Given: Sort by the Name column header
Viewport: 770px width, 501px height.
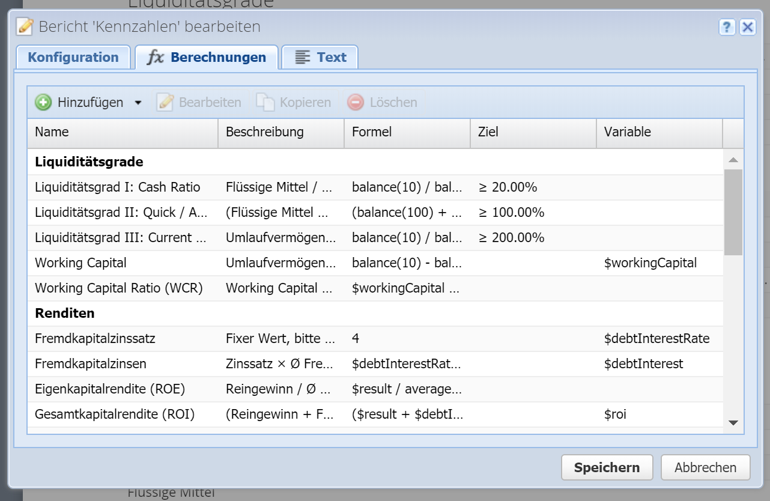Looking at the screenshot, I should click(x=122, y=132).
